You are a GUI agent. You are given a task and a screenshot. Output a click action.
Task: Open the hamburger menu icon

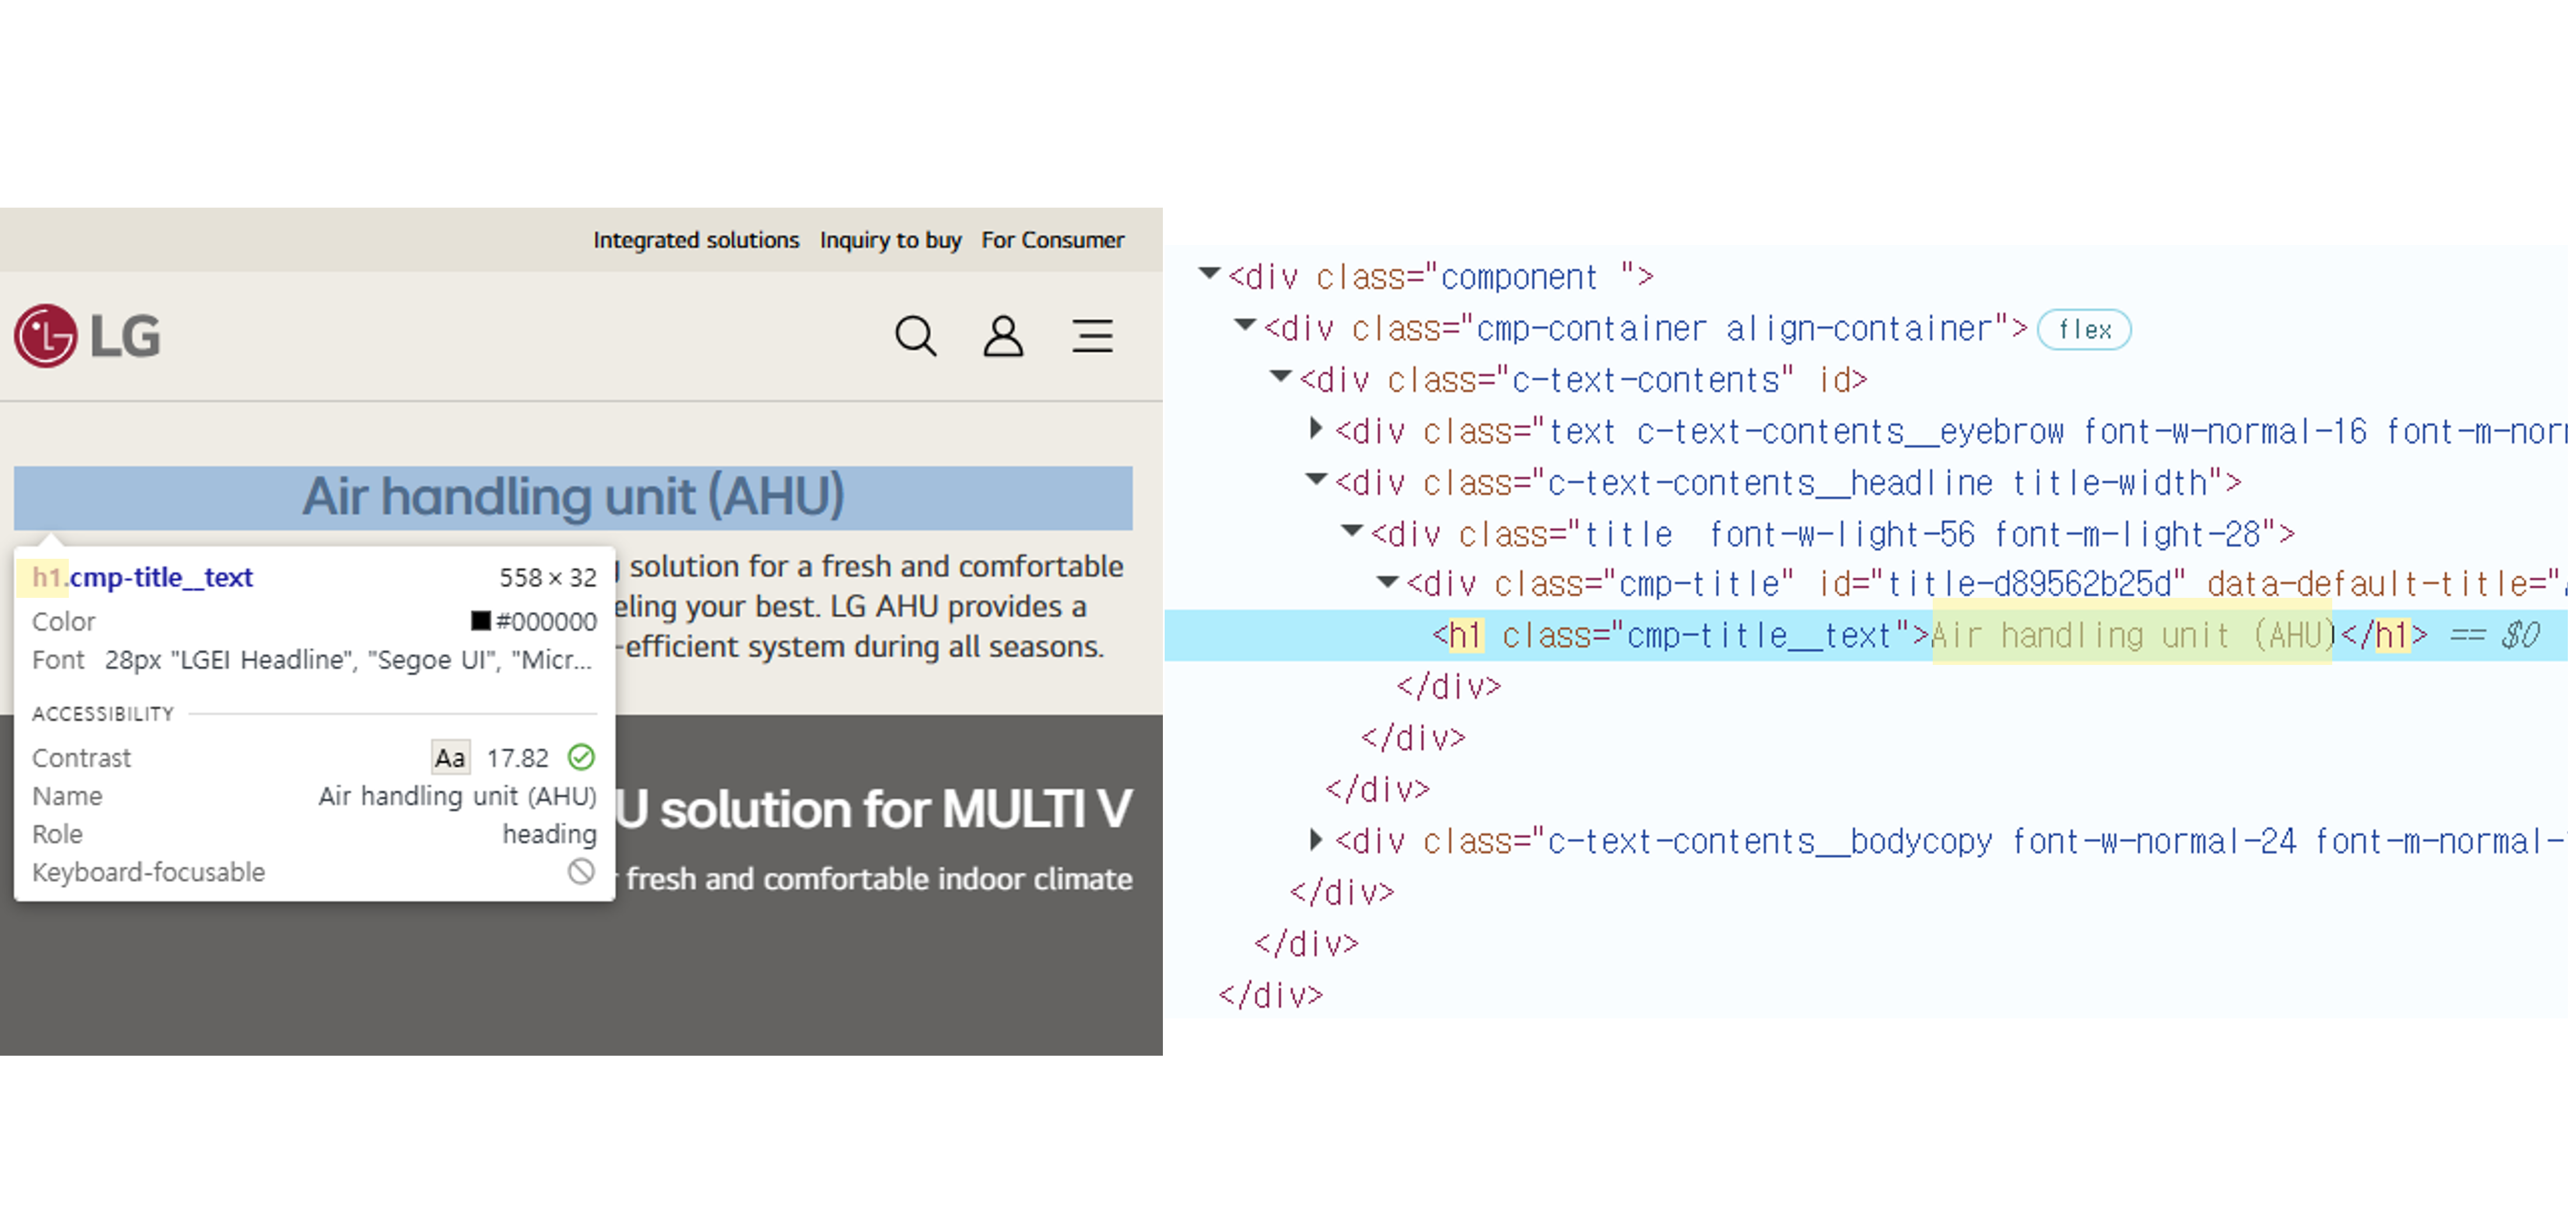pyautogui.click(x=1092, y=336)
